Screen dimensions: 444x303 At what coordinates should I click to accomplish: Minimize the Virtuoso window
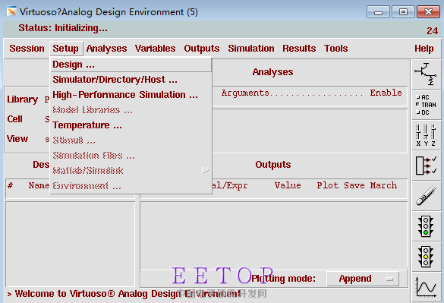coord(378,12)
